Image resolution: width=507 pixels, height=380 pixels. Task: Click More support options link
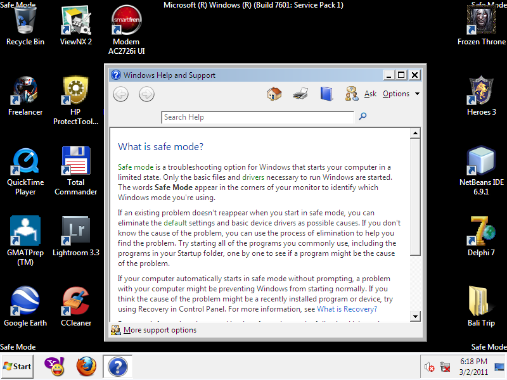click(x=160, y=330)
